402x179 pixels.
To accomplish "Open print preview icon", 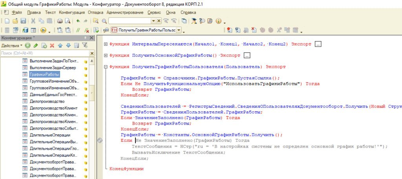I will [x=68, y=21].
